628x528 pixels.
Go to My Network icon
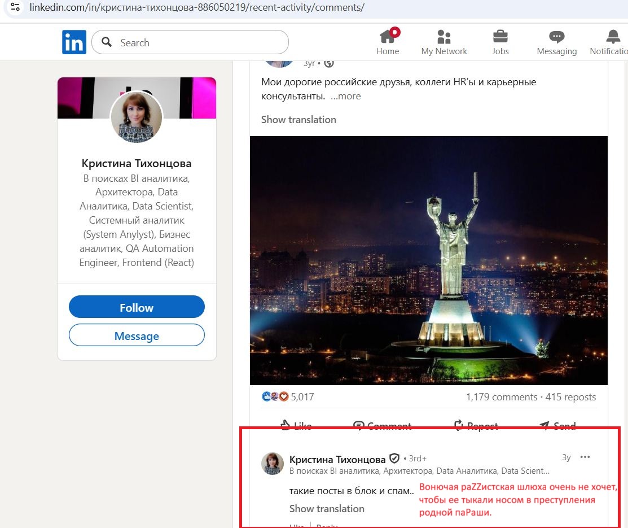[x=444, y=37]
